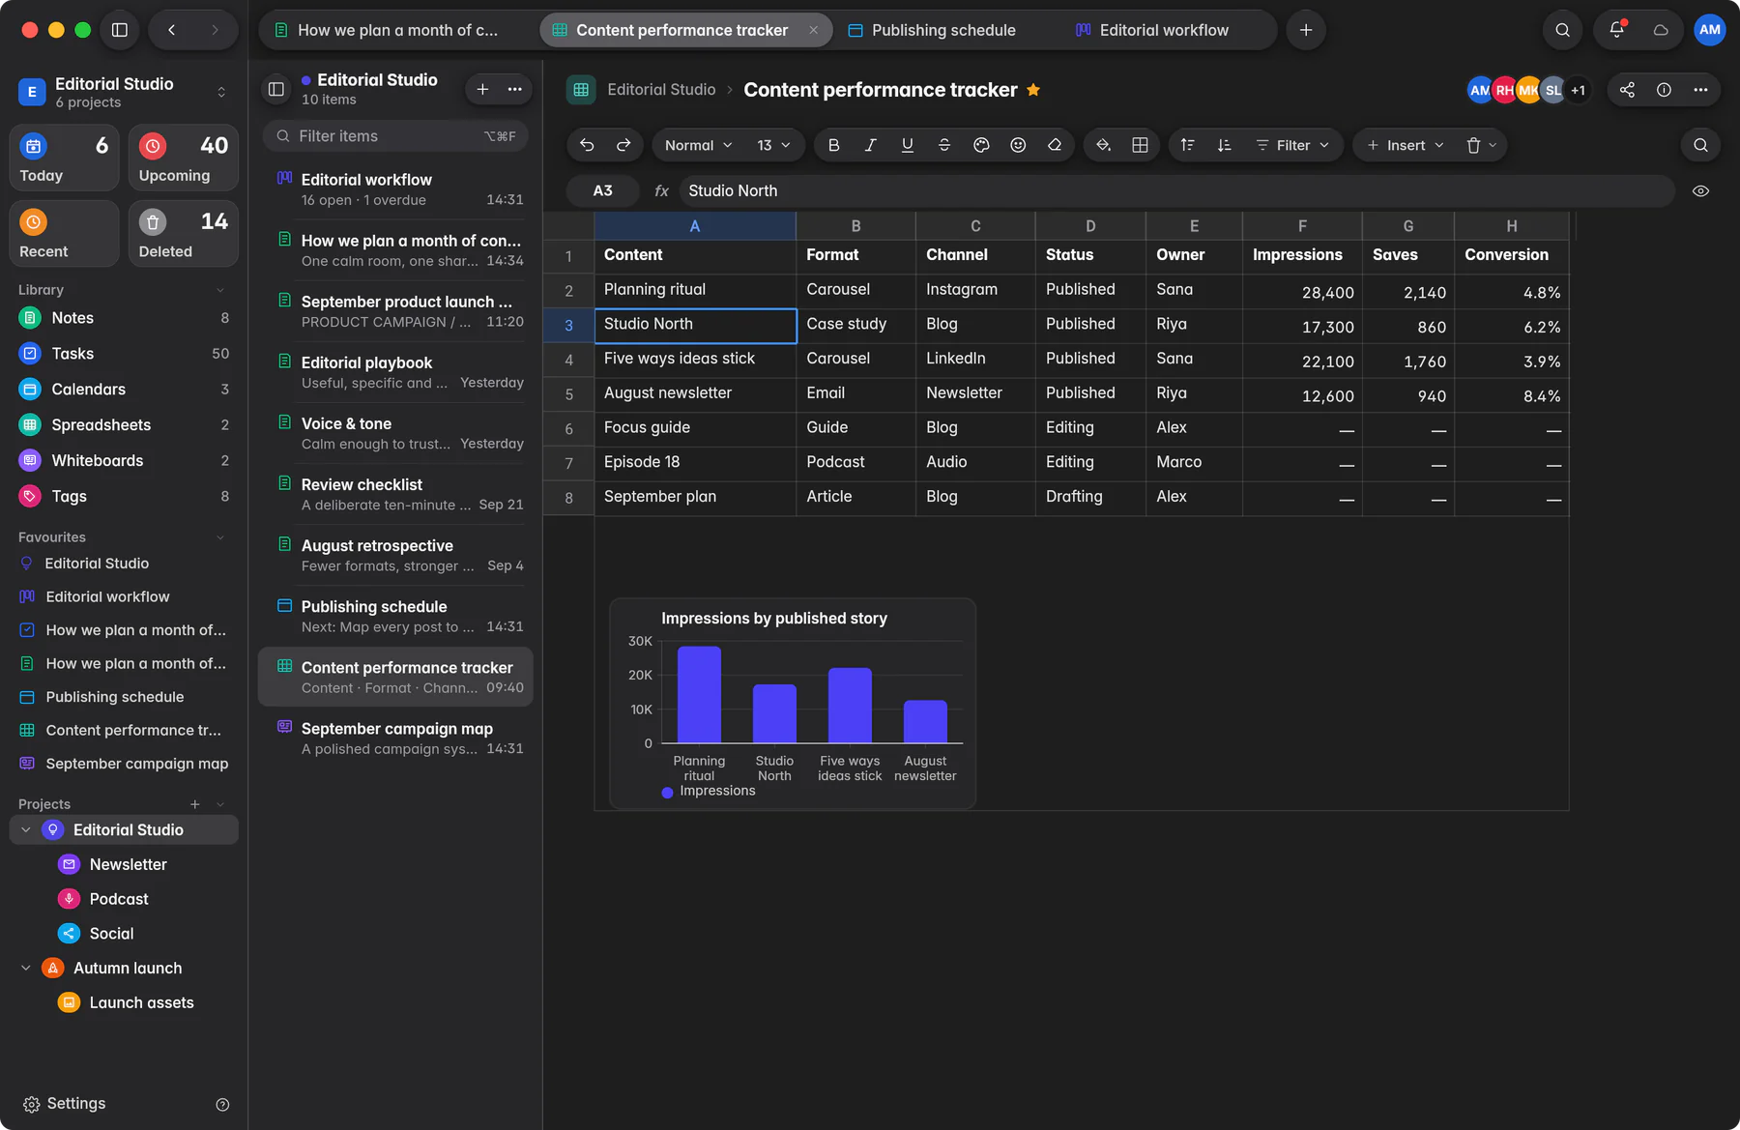Screen dimensions: 1740x1130
Task: Open a new tab with plus button
Action: tap(1306, 30)
